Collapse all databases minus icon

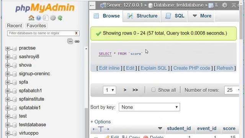70,41
